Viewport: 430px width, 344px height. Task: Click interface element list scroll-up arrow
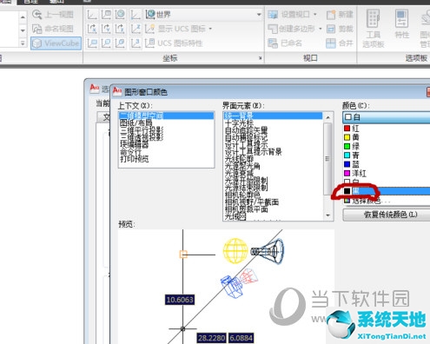point(327,117)
